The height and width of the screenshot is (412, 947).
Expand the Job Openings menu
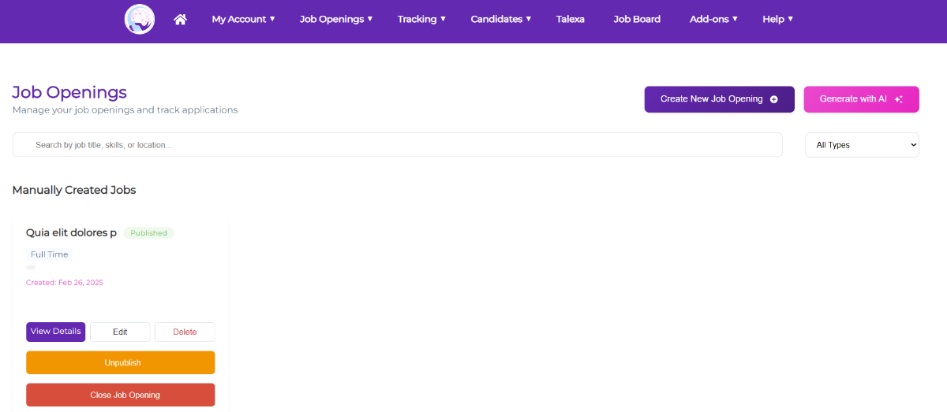[x=336, y=19]
